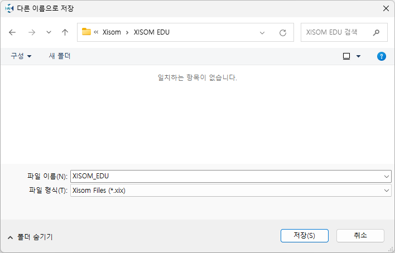395x253 pixels.
Task: Click the yellow folder icon in address bar
Action: pos(86,32)
